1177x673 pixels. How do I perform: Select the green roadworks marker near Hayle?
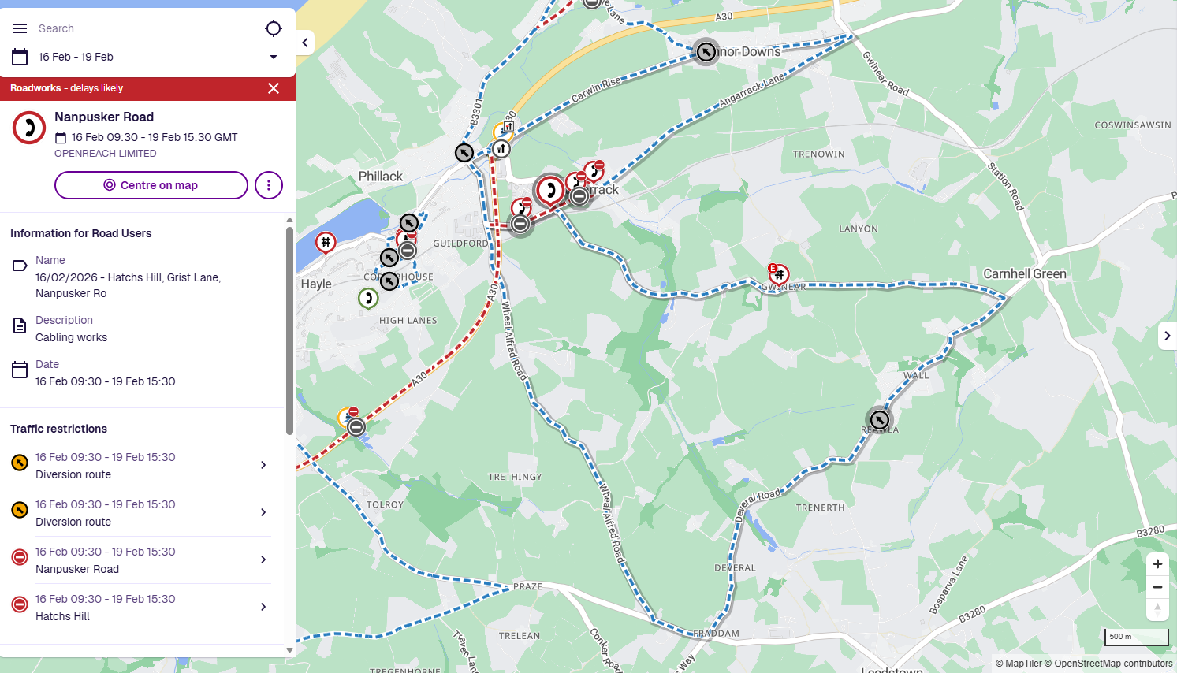[x=368, y=299]
